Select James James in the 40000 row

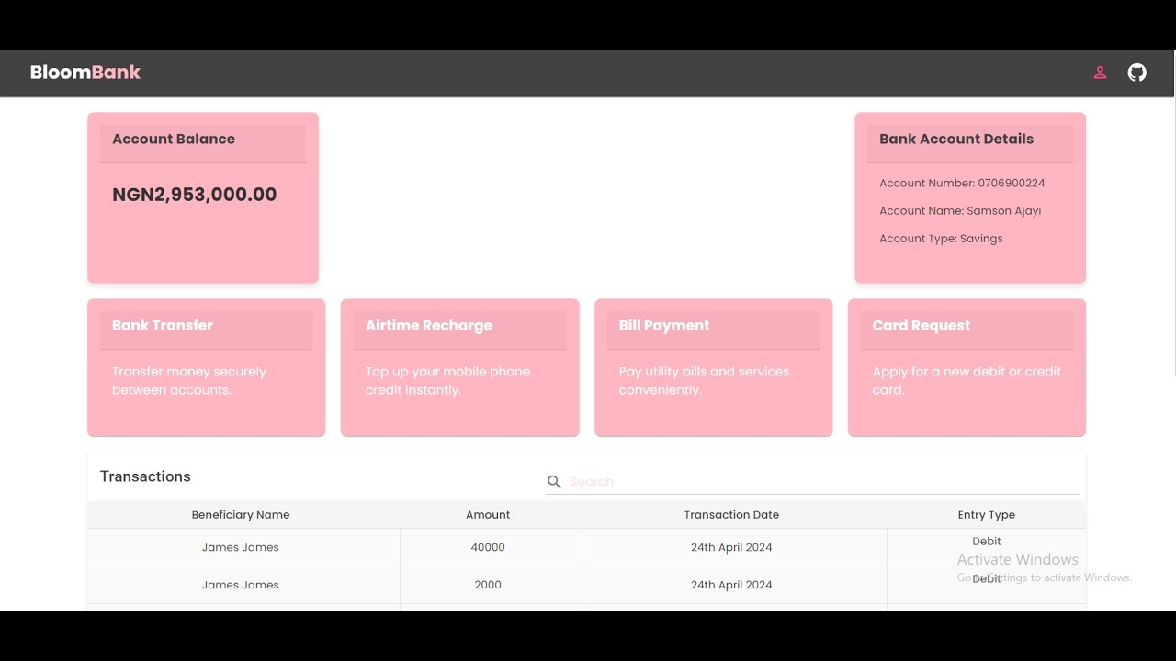point(241,547)
